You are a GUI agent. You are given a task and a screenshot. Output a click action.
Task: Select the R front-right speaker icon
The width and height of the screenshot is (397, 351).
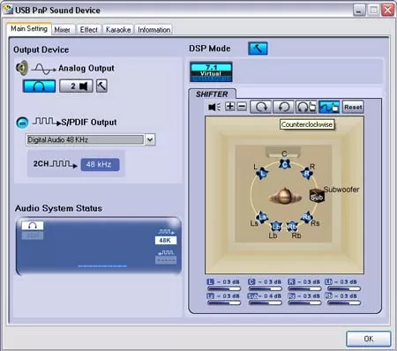(307, 173)
